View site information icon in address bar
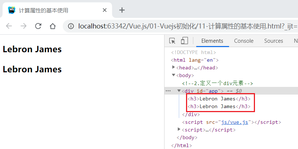 point(71,26)
